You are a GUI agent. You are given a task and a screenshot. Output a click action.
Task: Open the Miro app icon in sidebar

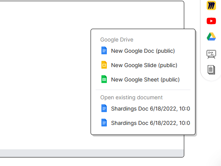(211, 5)
